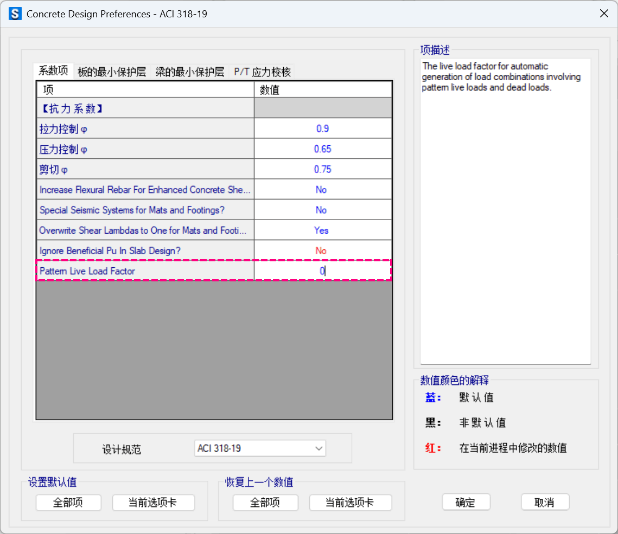
Task: Toggle Overwrite Shear Lambdas value Yes
Action: click(322, 230)
